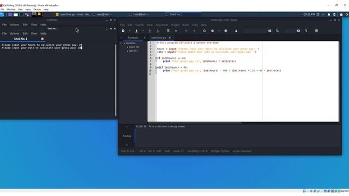Click the file manager launcher in Kali panel
Image resolution: width=349 pixels, height=196 pixels.
point(16,15)
